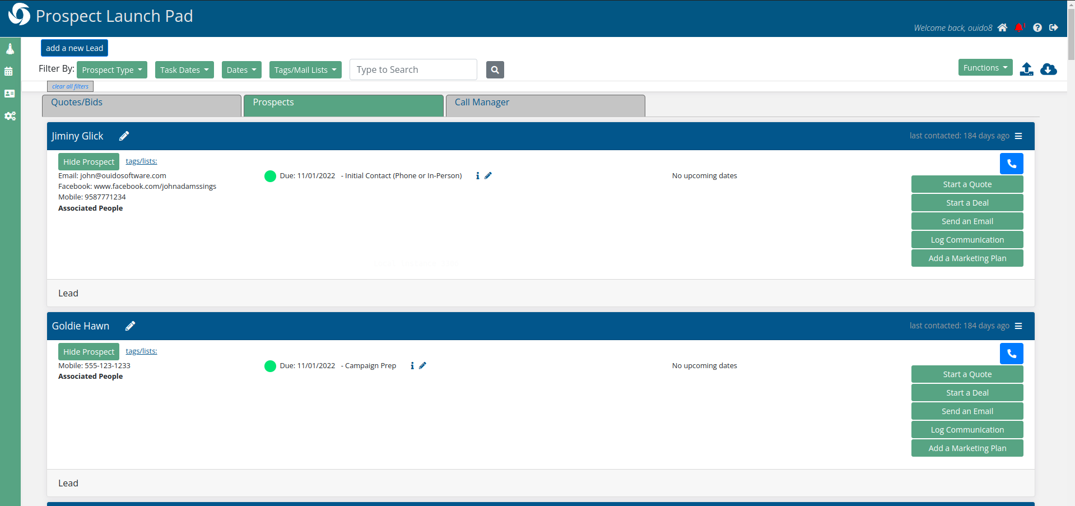This screenshot has width=1075, height=506.
Task: Log Communication for Jiminy Glick
Action: pyautogui.click(x=967, y=240)
